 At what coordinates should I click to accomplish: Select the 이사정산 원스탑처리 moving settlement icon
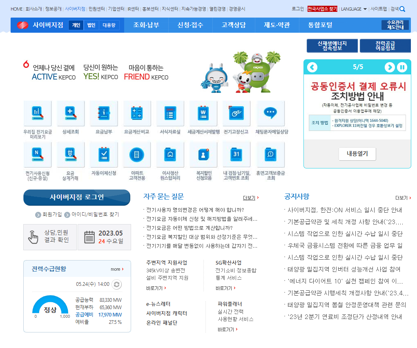(170, 155)
